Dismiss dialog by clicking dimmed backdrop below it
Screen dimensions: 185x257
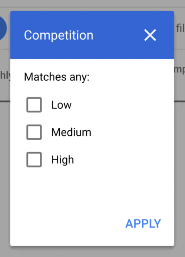[92, 252]
